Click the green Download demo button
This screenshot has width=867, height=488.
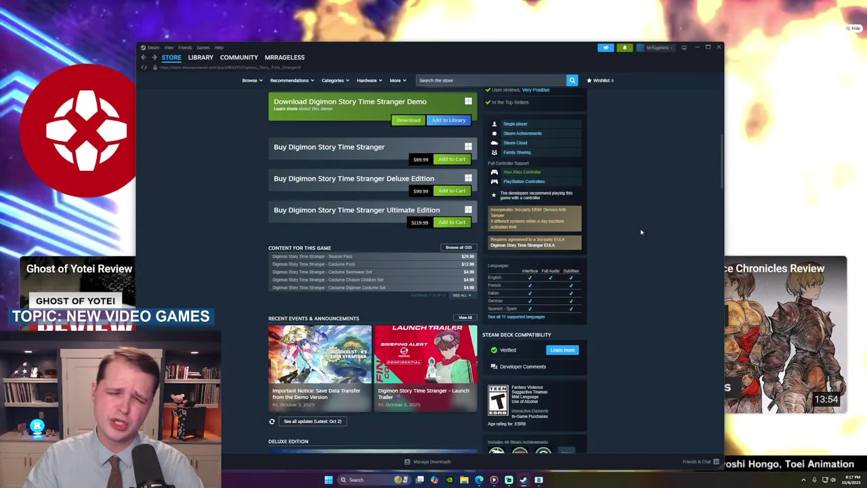tap(408, 120)
